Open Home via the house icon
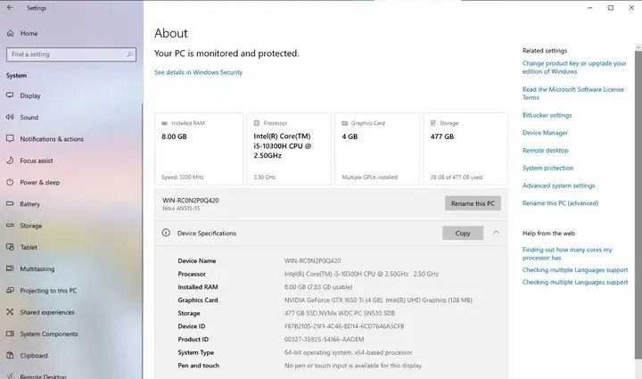Viewport: 642px width, 379px height. (x=10, y=34)
